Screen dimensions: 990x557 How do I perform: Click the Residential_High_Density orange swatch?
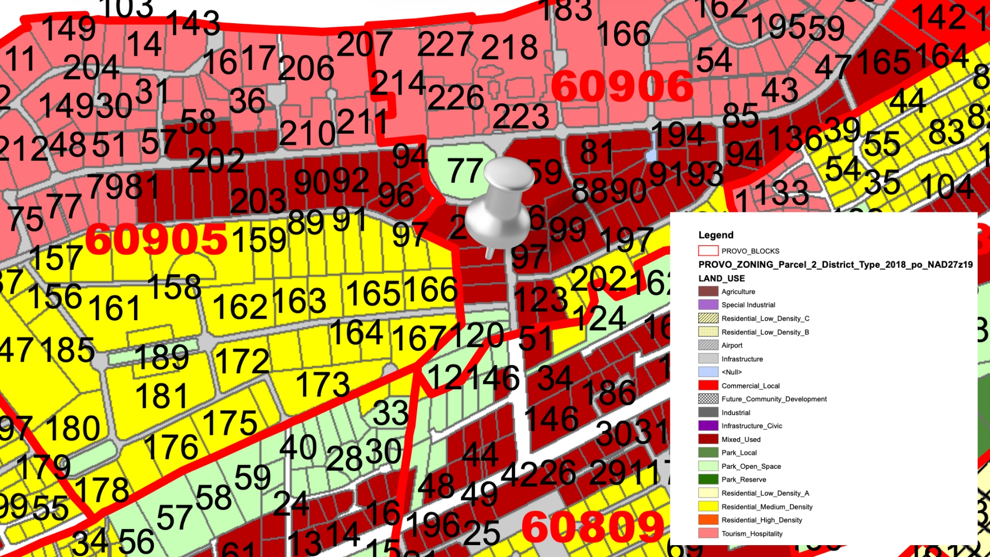pos(708,520)
